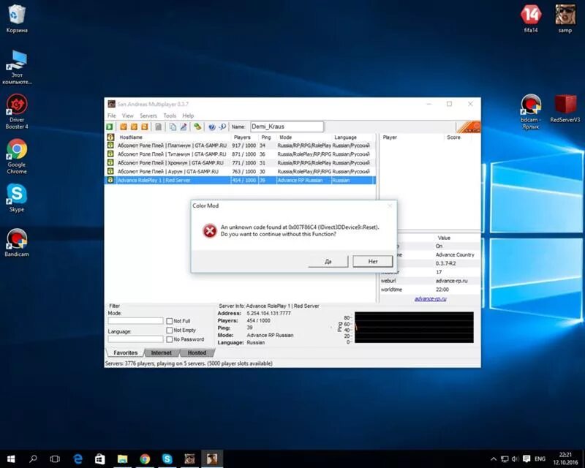Launch Driver Booster 4 desktop shortcut
Screen dimensions: 585x468
[17, 111]
